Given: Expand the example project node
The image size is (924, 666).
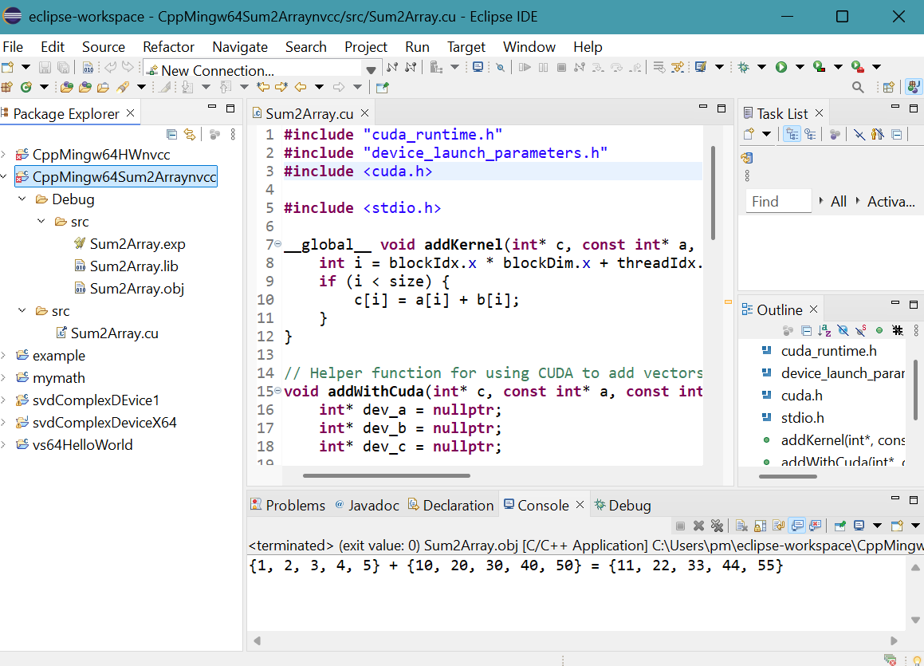Looking at the screenshot, I should click(x=3, y=356).
